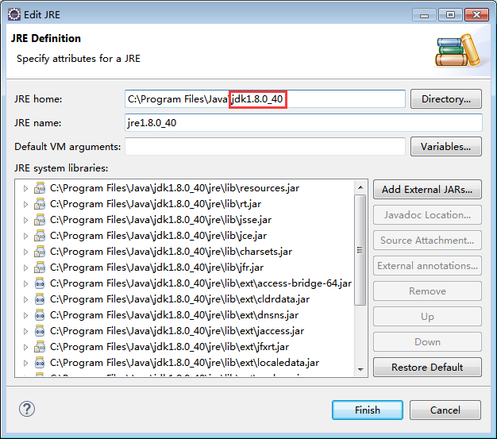
Task: Expand the jaccess.jar tree node
Action: pyautogui.click(x=25, y=331)
